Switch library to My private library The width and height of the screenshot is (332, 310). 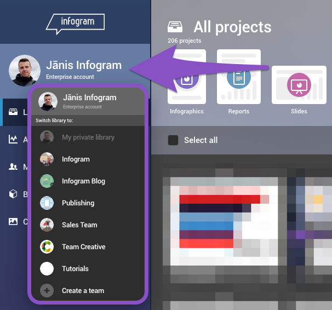tap(88, 137)
